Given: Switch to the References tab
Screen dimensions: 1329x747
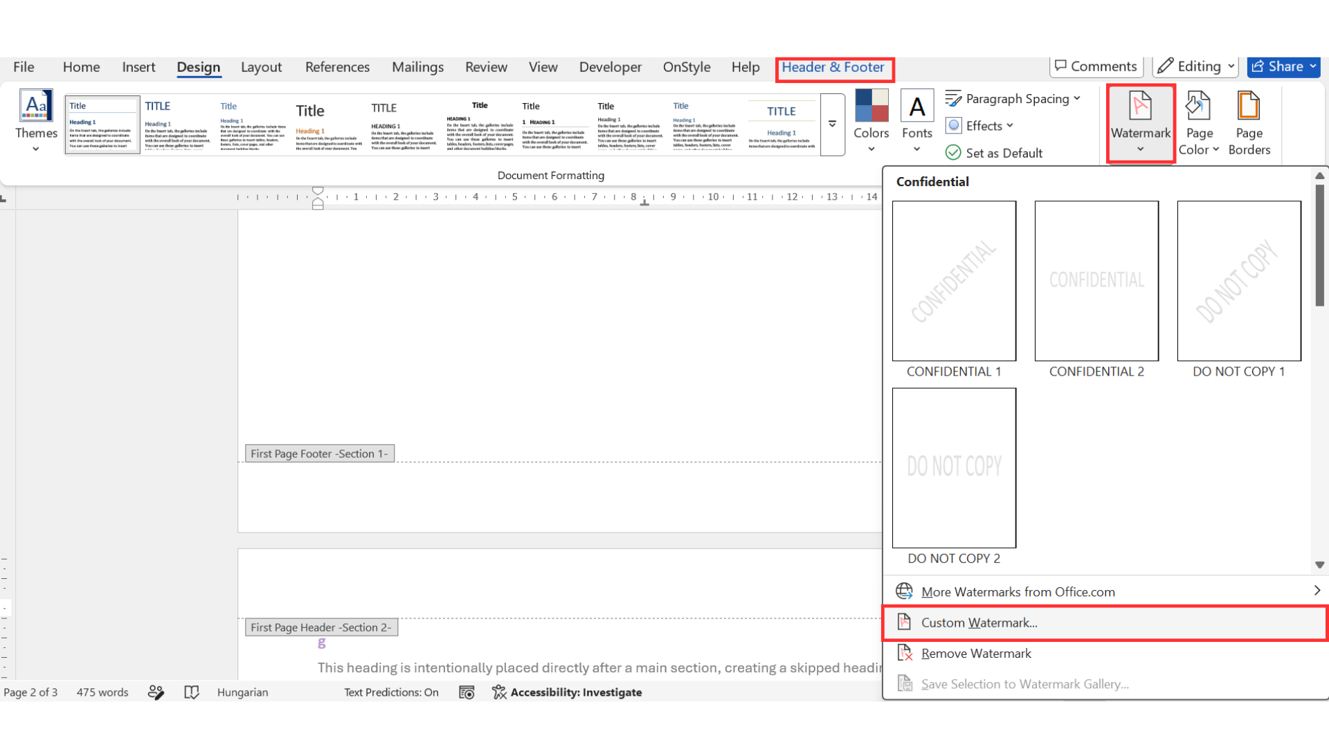Looking at the screenshot, I should pyautogui.click(x=337, y=67).
